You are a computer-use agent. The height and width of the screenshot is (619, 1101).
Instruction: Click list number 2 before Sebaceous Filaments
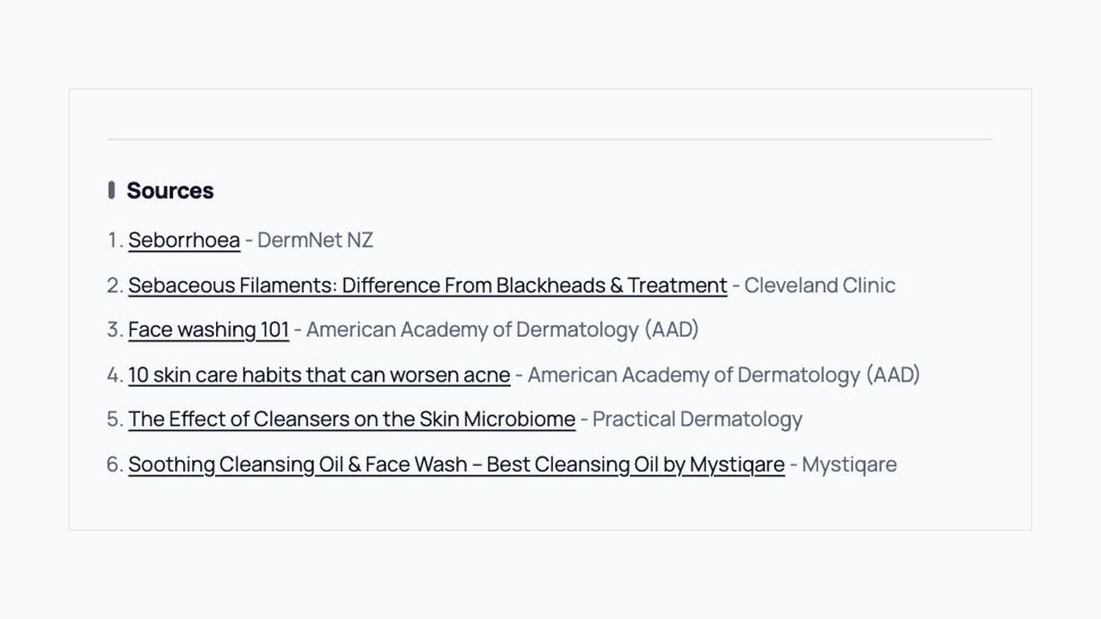(x=115, y=285)
